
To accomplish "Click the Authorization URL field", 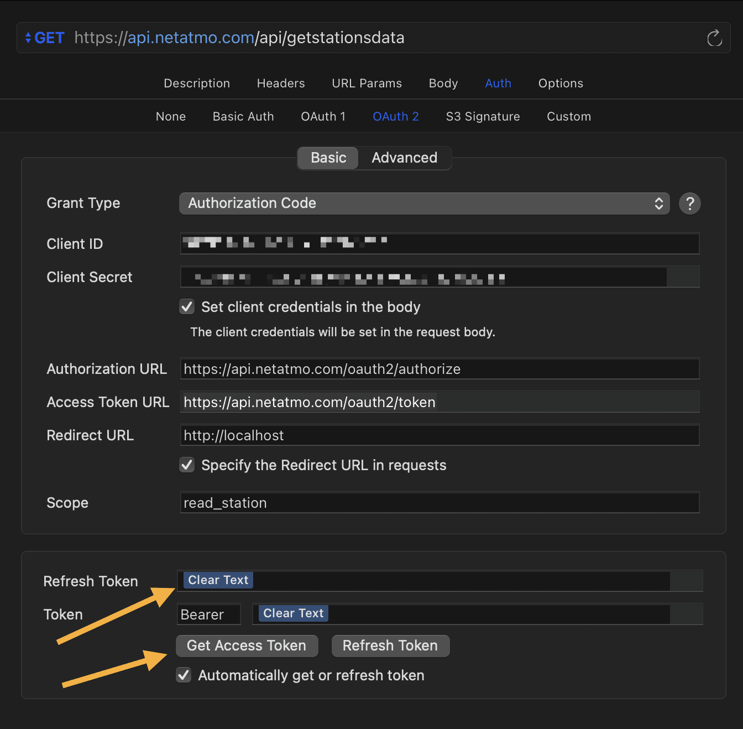I will click(x=439, y=368).
